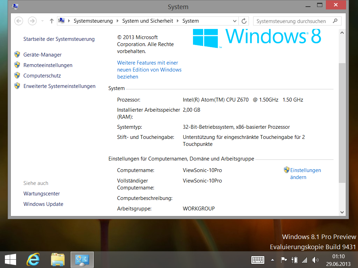
Task: Show hidden tray icons
Action: 272,260
